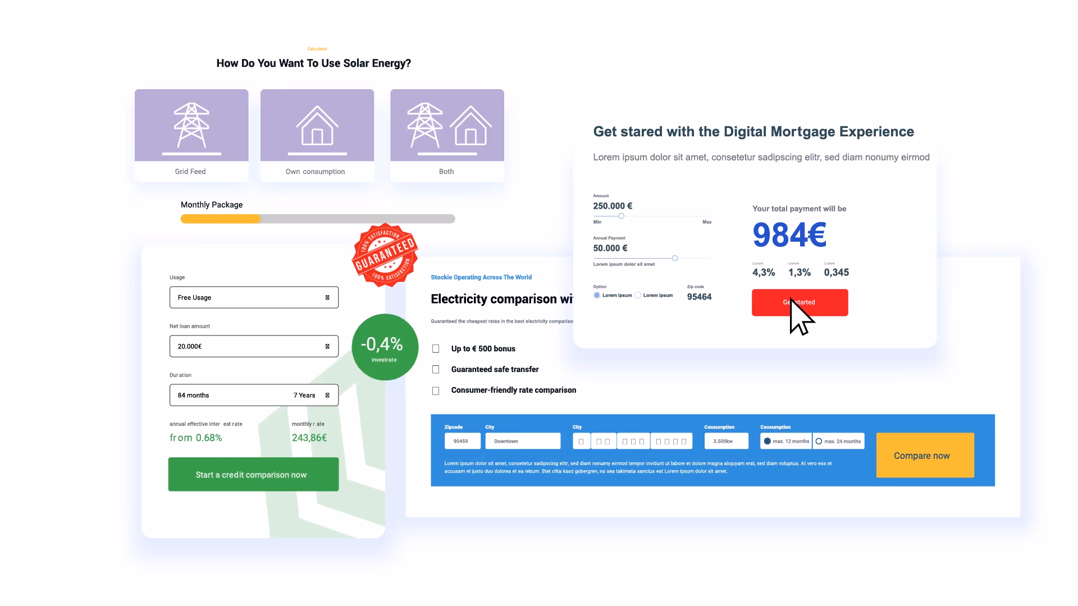Click the Zipcode field showing 90459
1078x606 pixels.
click(462, 441)
